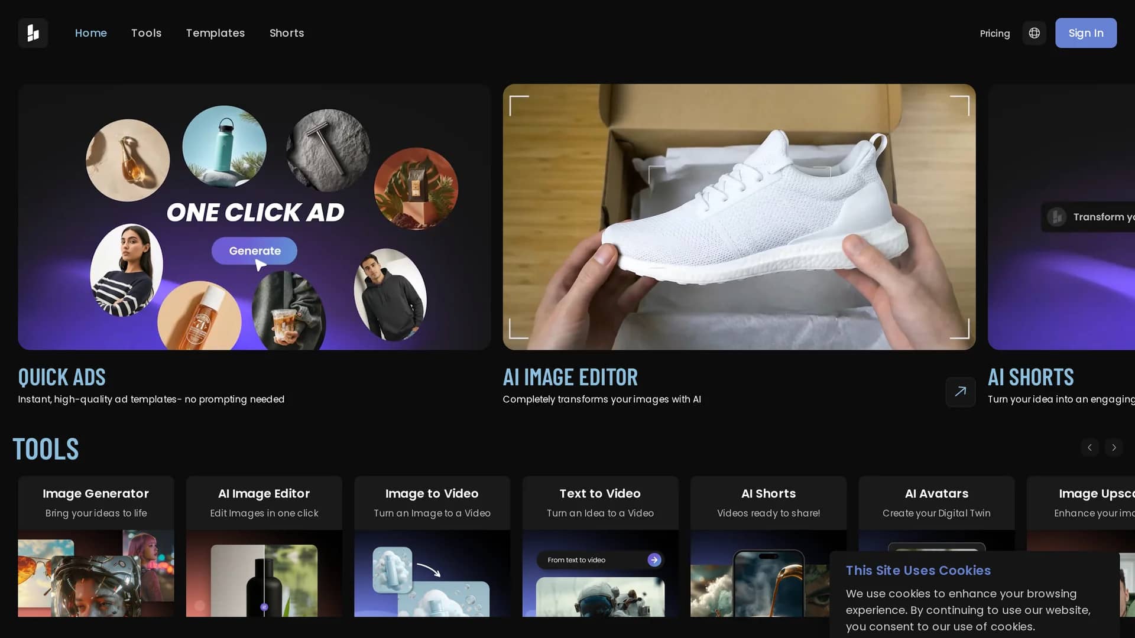
Task: Click the AI Image Editor bottle preview
Action: (x=264, y=574)
